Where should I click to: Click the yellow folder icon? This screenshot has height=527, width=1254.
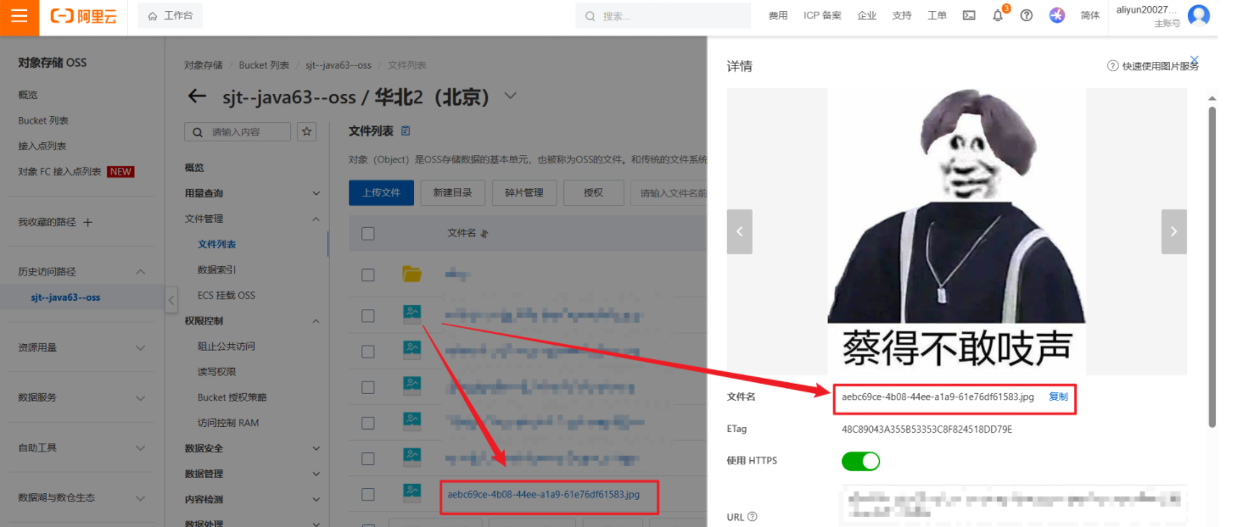[x=412, y=274]
